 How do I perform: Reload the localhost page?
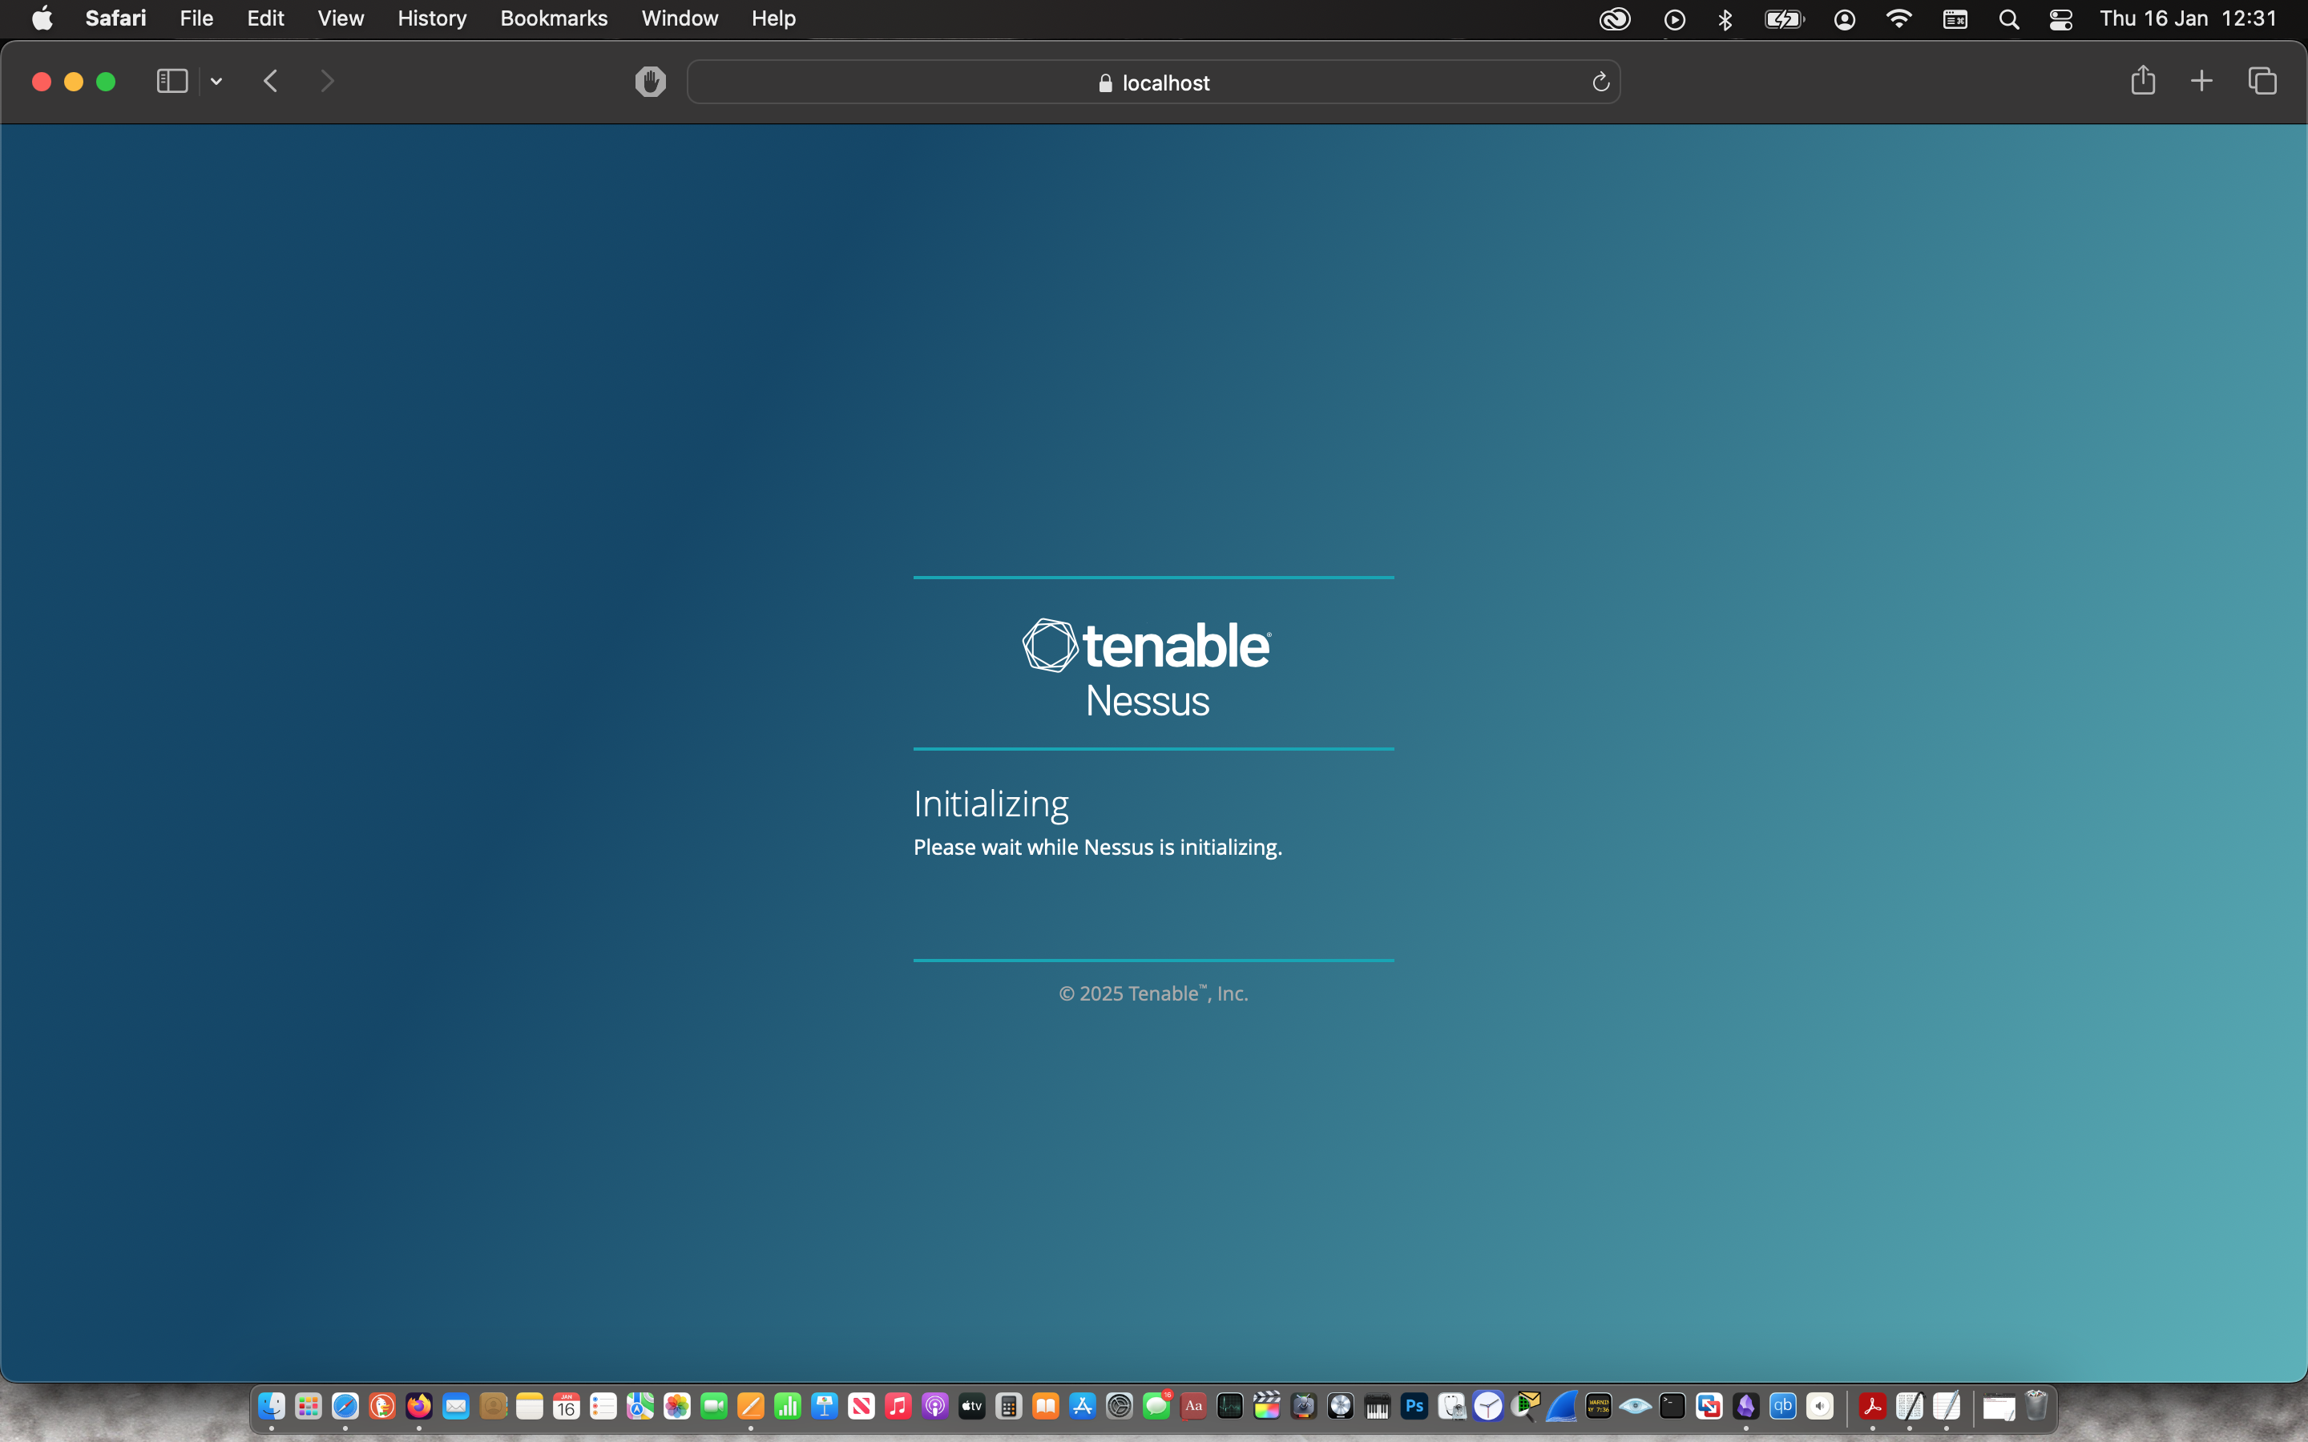point(1600,82)
